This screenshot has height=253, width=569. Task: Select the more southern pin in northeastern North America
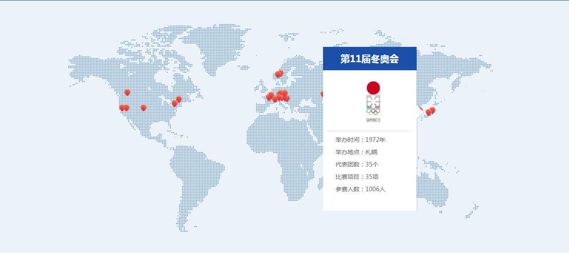(174, 103)
